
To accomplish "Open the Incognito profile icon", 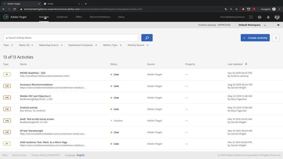I will pos(274,9).
